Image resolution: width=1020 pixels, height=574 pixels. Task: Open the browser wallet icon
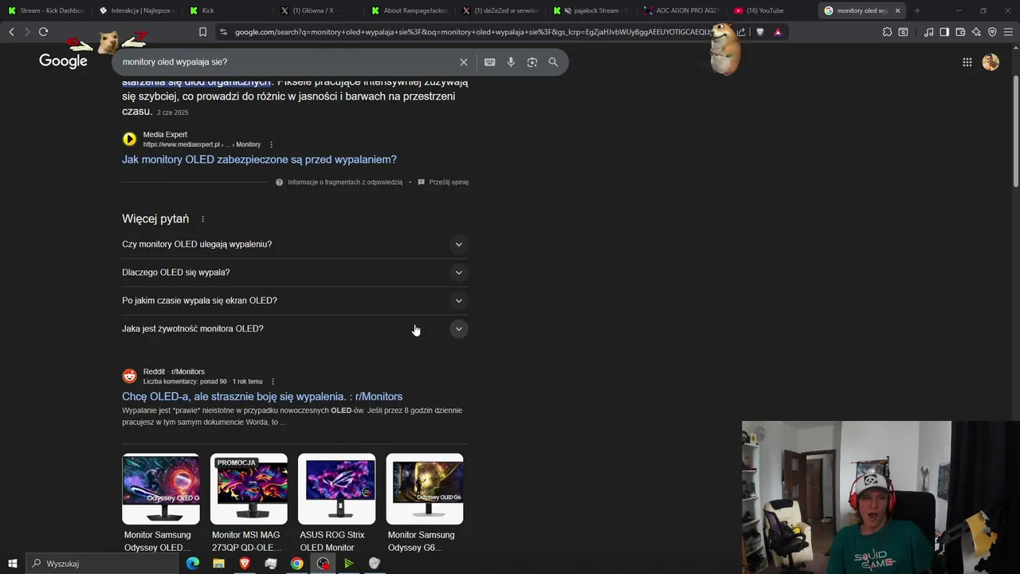coord(960,32)
